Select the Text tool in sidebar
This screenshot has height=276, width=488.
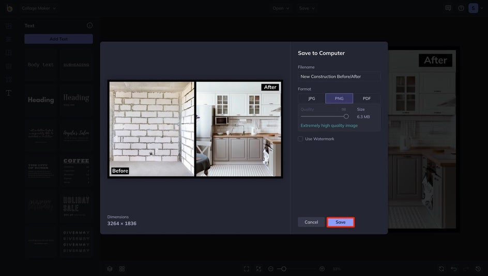pos(9,93)
